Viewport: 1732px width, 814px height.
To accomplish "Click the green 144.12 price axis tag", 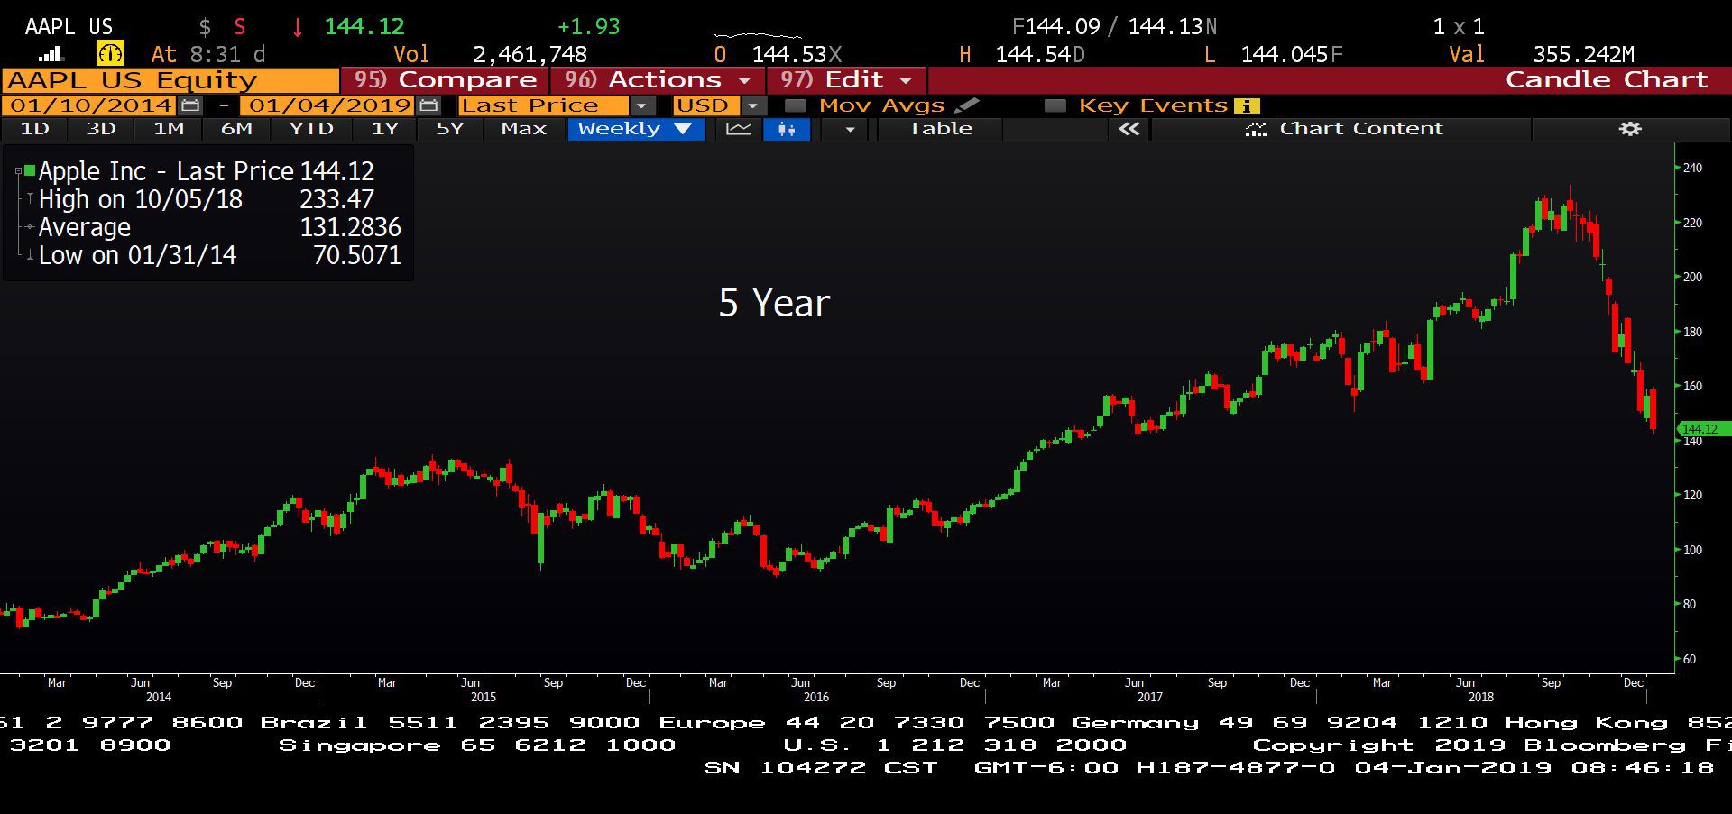I will (1703, 429).
